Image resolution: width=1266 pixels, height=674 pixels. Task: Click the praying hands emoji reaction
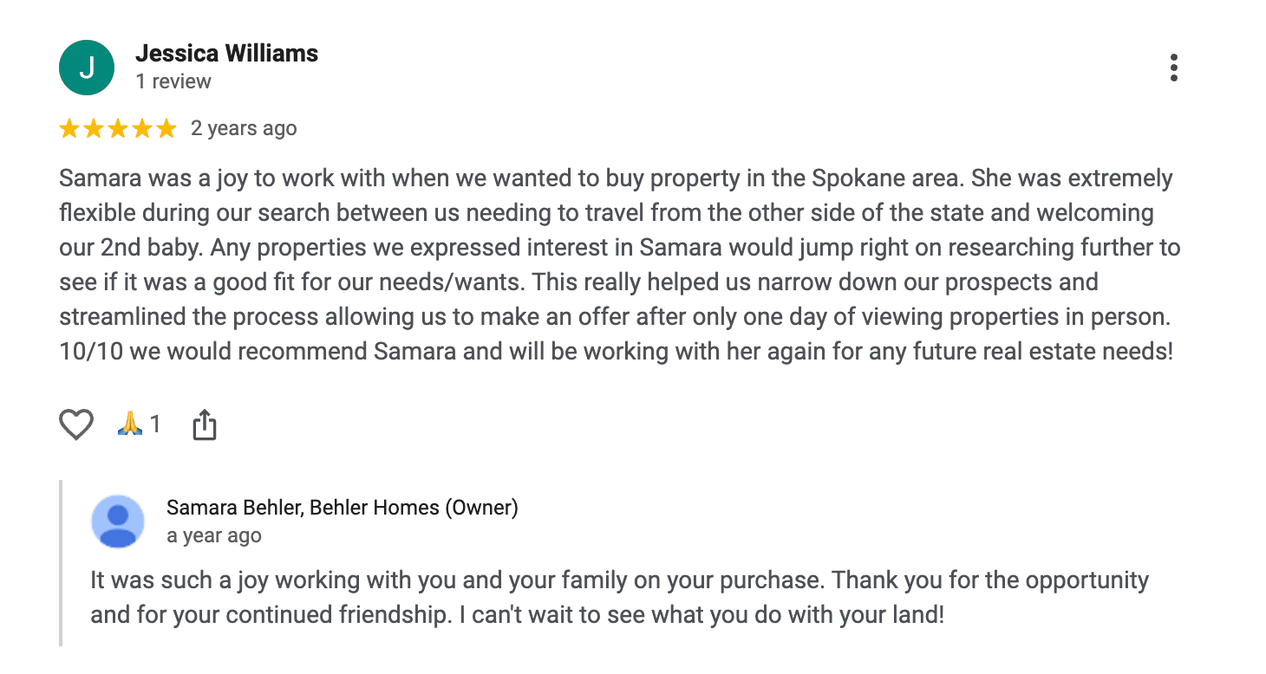click(129, 424)
